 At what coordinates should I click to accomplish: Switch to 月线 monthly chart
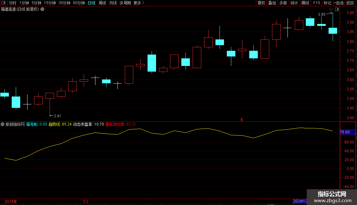113,3
